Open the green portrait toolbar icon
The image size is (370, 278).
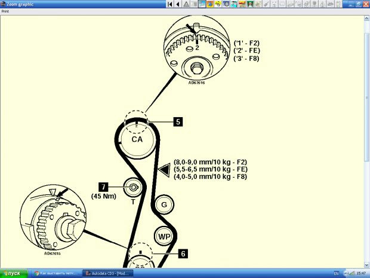click(250, 4)
